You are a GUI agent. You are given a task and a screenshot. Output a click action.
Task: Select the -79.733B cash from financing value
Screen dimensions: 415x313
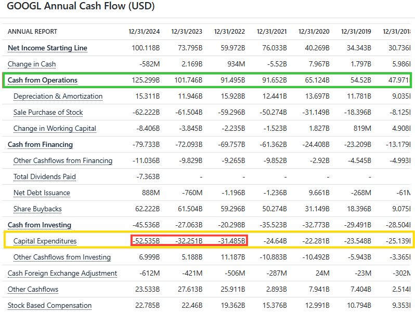pyautogui.click(x=146, y=145)
